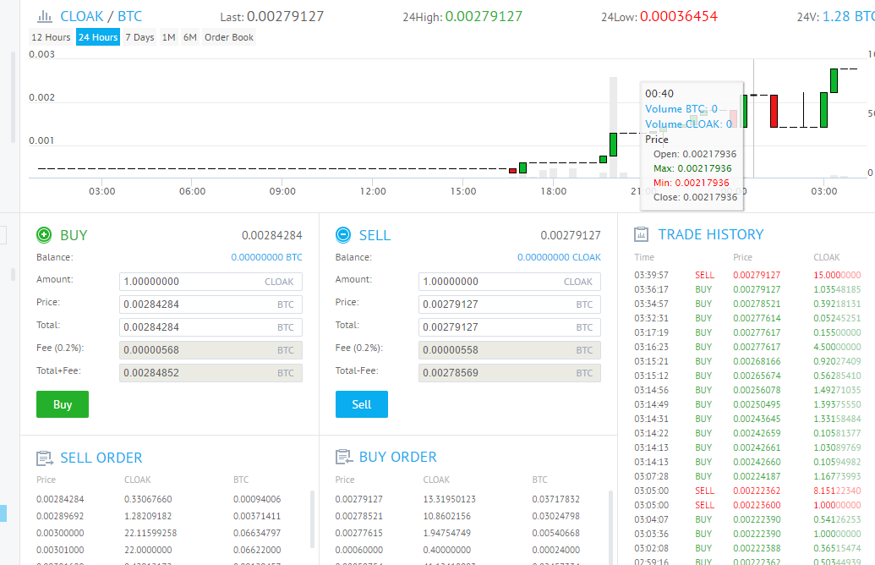Click trade amount 8.15122340
This screenshot has height=565, width=875.
click(837, 491)
